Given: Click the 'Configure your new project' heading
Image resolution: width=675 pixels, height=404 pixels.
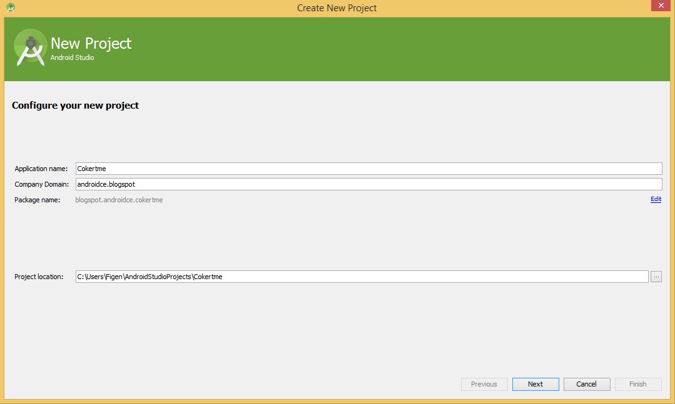Looking at the screenshot, I should click(x=75, y=106).
